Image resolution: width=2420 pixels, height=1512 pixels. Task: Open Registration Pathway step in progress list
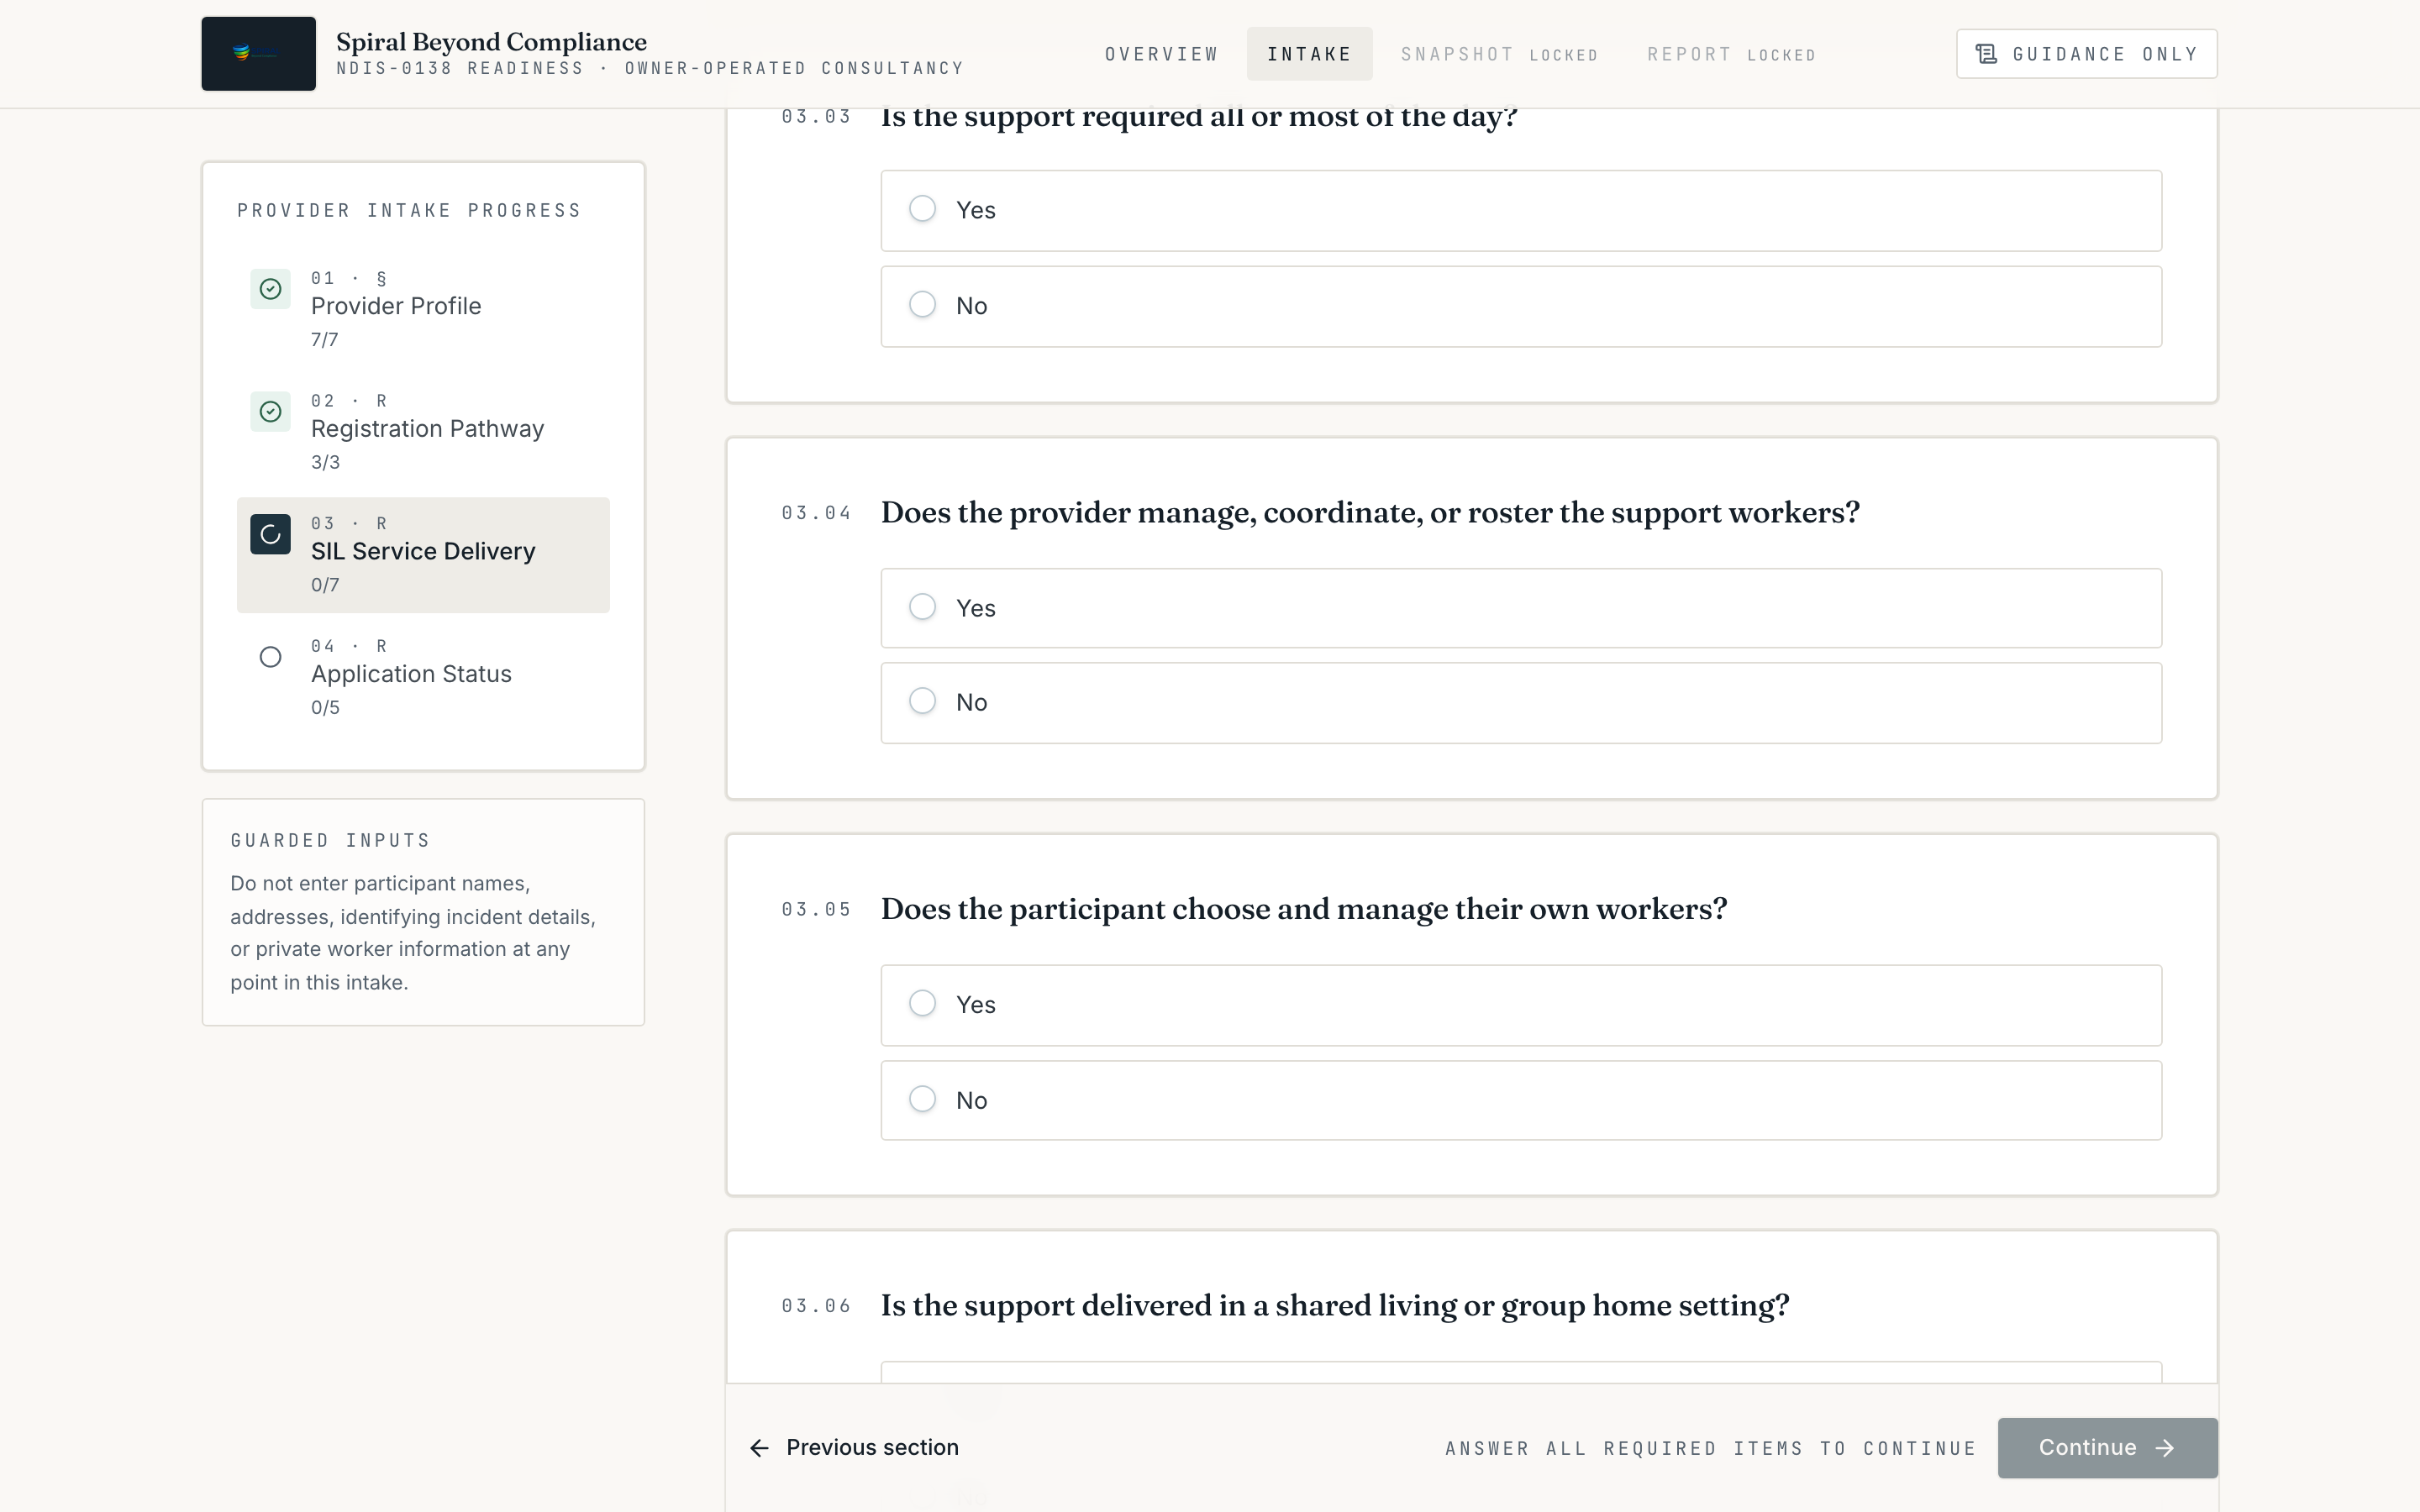tap(423, 432)
